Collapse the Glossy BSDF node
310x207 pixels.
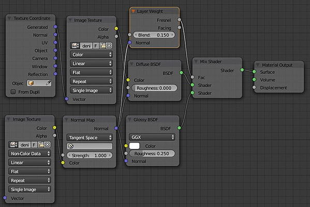coord(129,119)
